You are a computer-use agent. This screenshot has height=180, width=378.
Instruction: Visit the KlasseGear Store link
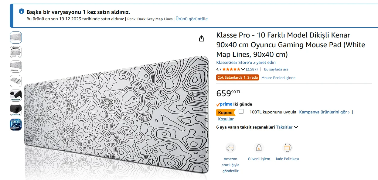tap(246, 62)
